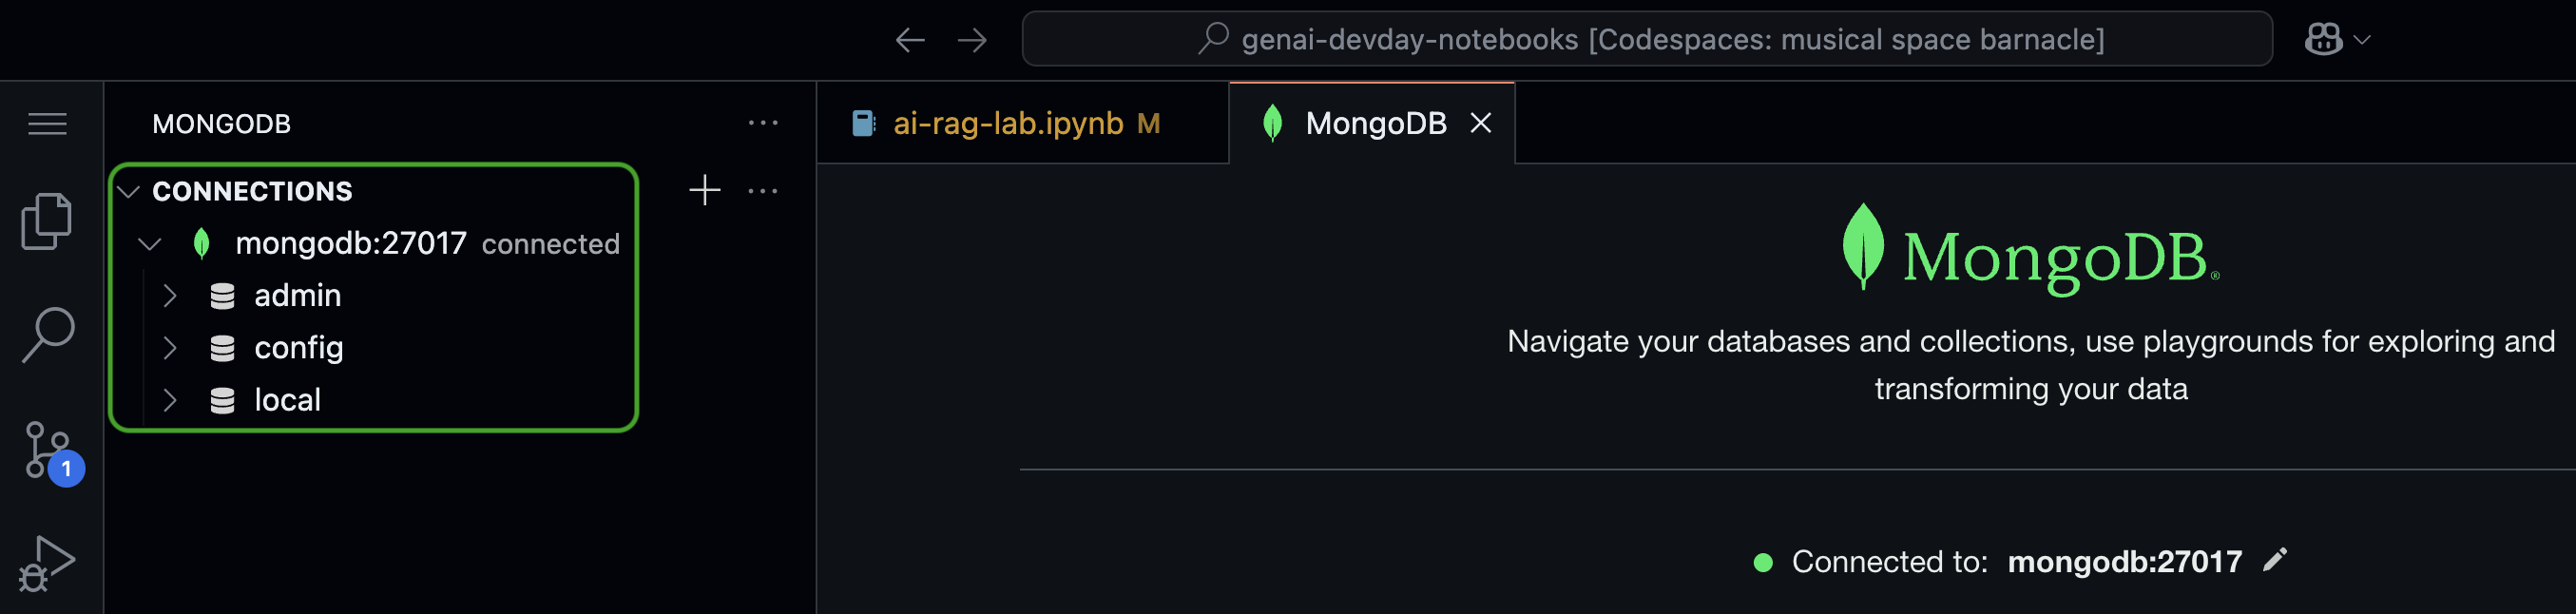Collapse the mongodb:27017 connection node

[150, 243]
